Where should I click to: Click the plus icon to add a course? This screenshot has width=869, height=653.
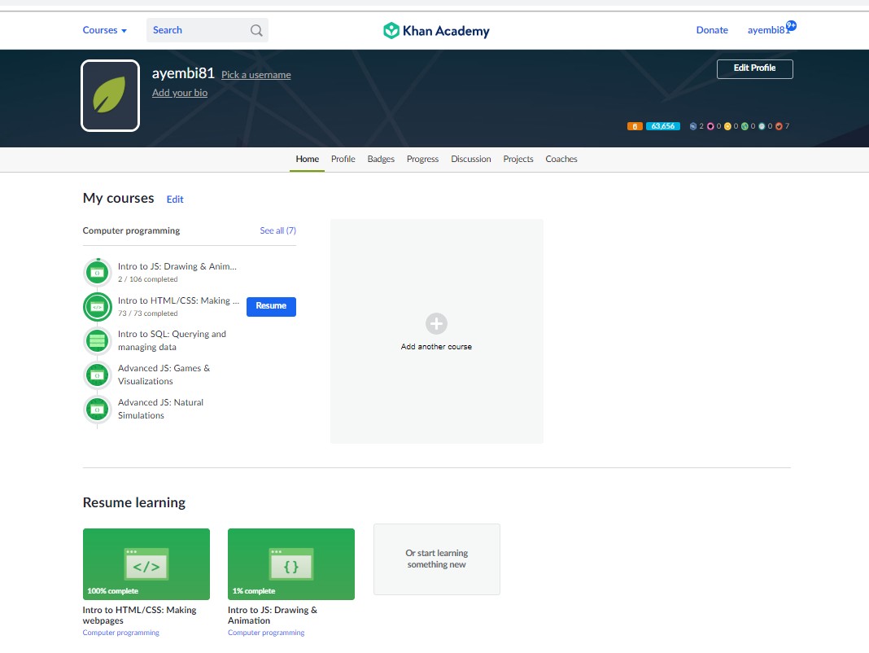pos(436,323)
